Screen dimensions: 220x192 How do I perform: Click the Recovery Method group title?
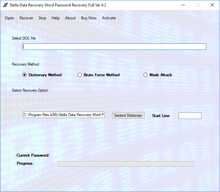[25, 64]
